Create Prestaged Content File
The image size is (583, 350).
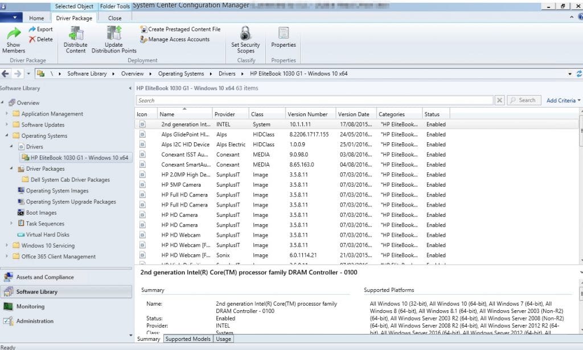pos(180,29)
